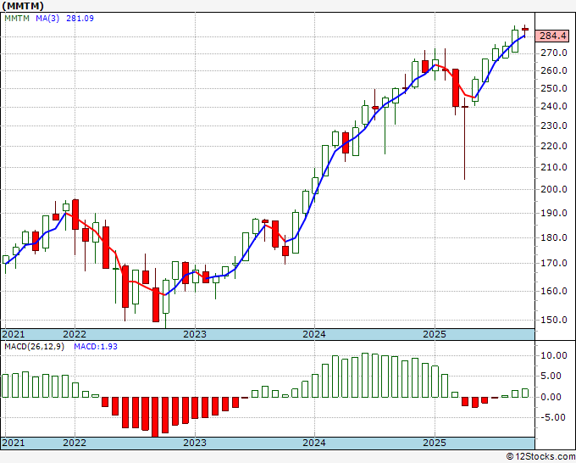
Task: Click 2022 on the price chart time axis
Action: [75, 334]
